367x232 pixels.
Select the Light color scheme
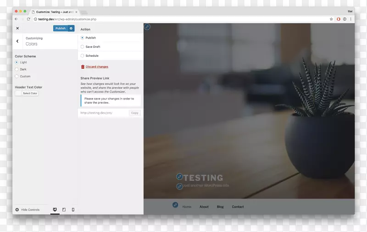click(17, 62)
